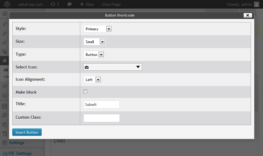Screen dimensions: 263x156
Task: Click the All submenu link in sidebar
Action: coord(6,70)
